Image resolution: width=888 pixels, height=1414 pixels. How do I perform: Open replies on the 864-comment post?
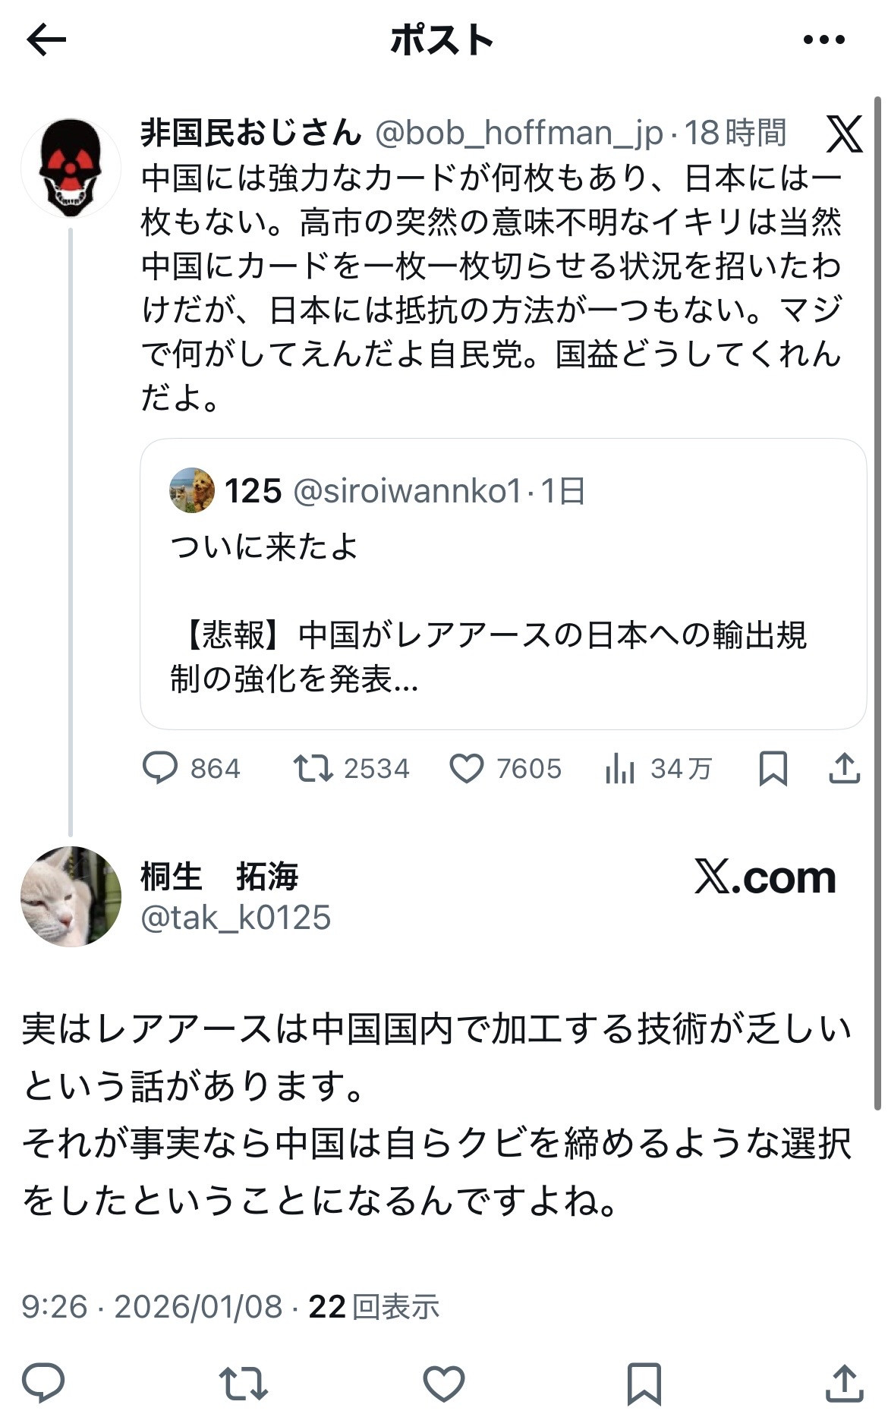(x=191, y=768)
